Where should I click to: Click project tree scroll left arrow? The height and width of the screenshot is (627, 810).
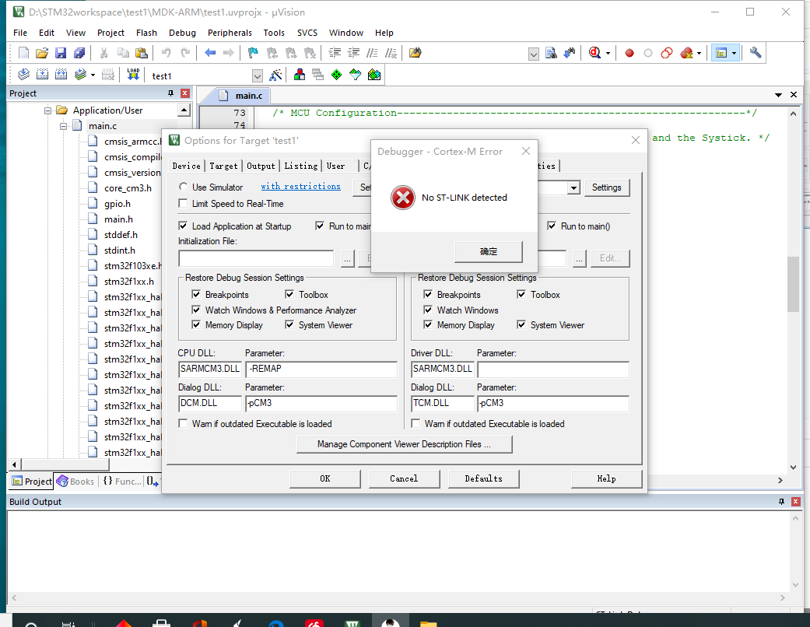[15, 464]
